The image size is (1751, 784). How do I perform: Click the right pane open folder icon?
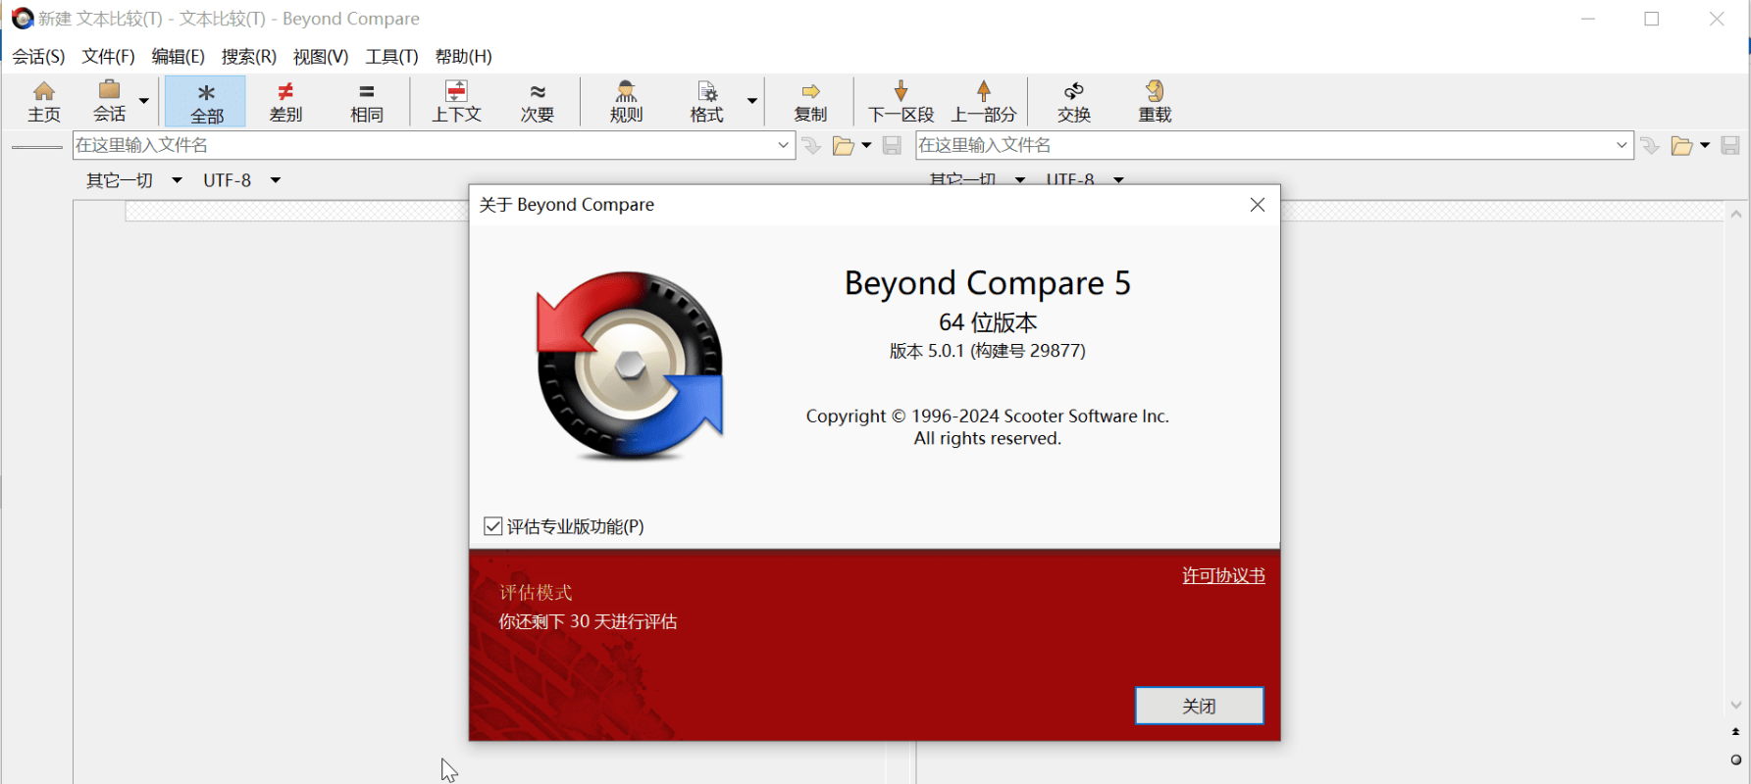(x=1681, y=146)
